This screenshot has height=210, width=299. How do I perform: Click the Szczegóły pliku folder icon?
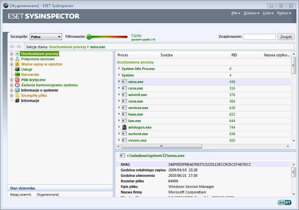click(17, 95)
